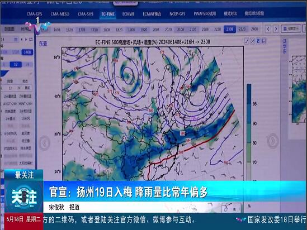Image resolution: width=307 pixels, height=230 pixels.
Task: Jump to the 1908 forecast time
Action: click(131, 30)
